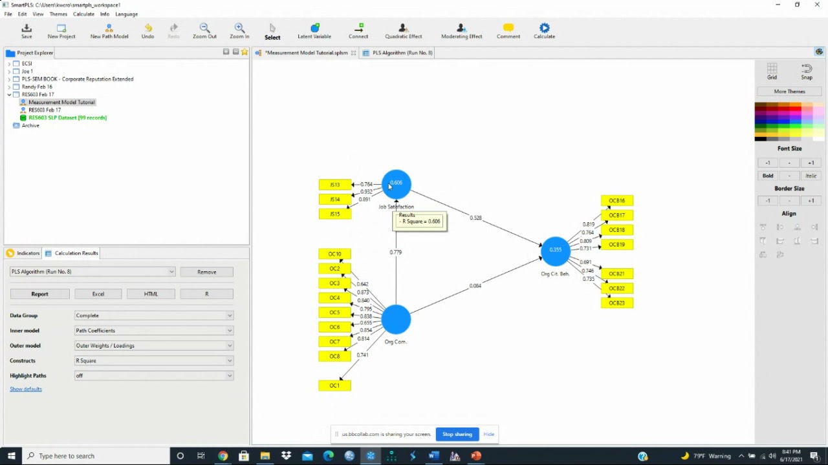The image size is (828, 465).
Task: Choose the Connect tool
Action: click(358, 30)
